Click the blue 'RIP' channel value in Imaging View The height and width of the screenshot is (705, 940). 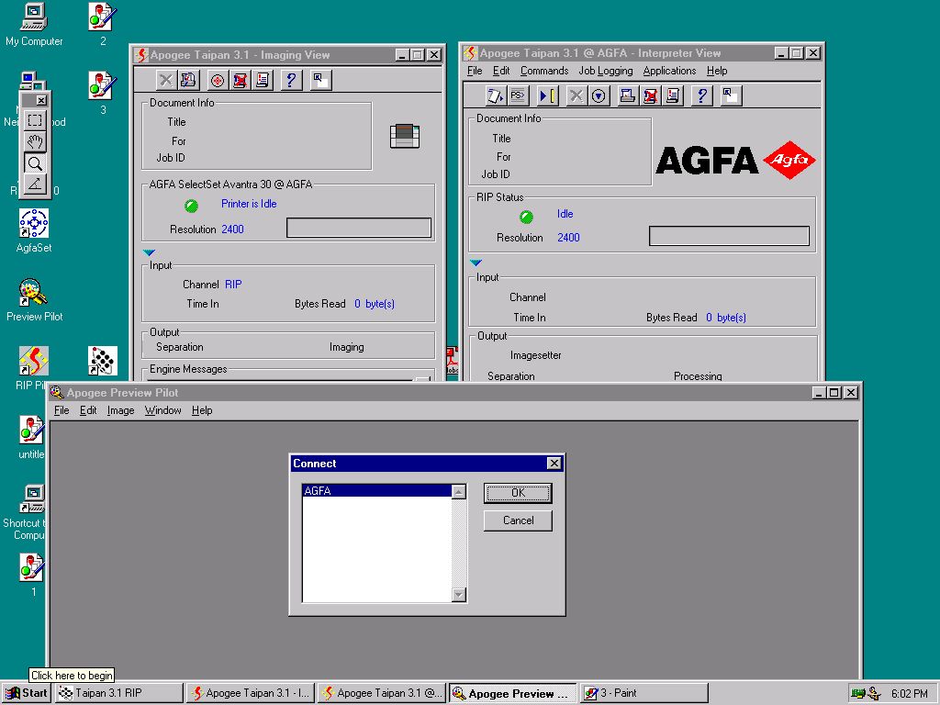pyautogui.click(x=233, y=285)
